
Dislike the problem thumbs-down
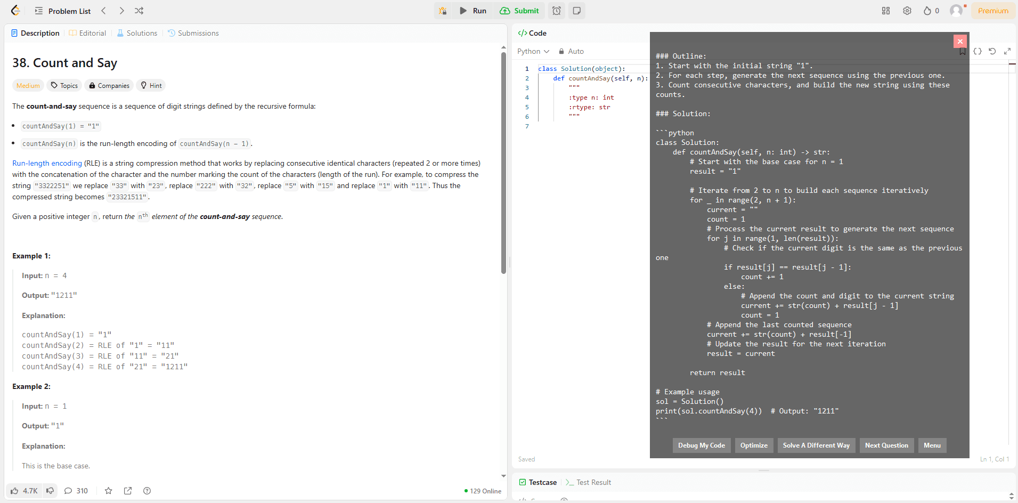[x=50, y=491]
